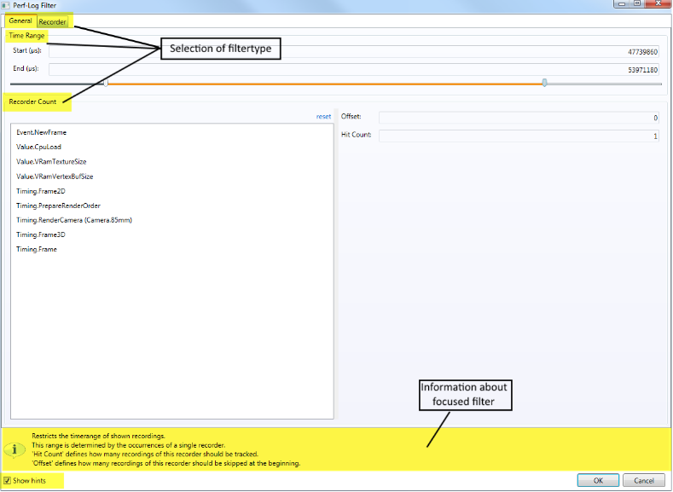Cancel the filter dialog
This screenshot has width=673, height=492.
pyautogui.click(x=644, y=480)
